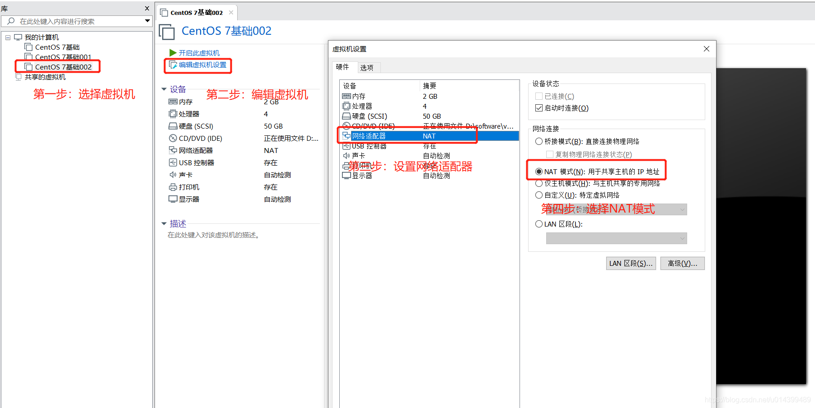This screenshot has width=815, height=408.
Task: Select CentOS 7基础001 virtual machine
Action: tap(63, 57)
